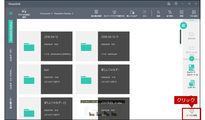The image size is (205, 120).
Task: Click the 複合機の選択 toolbar icon
Action: 96,13
